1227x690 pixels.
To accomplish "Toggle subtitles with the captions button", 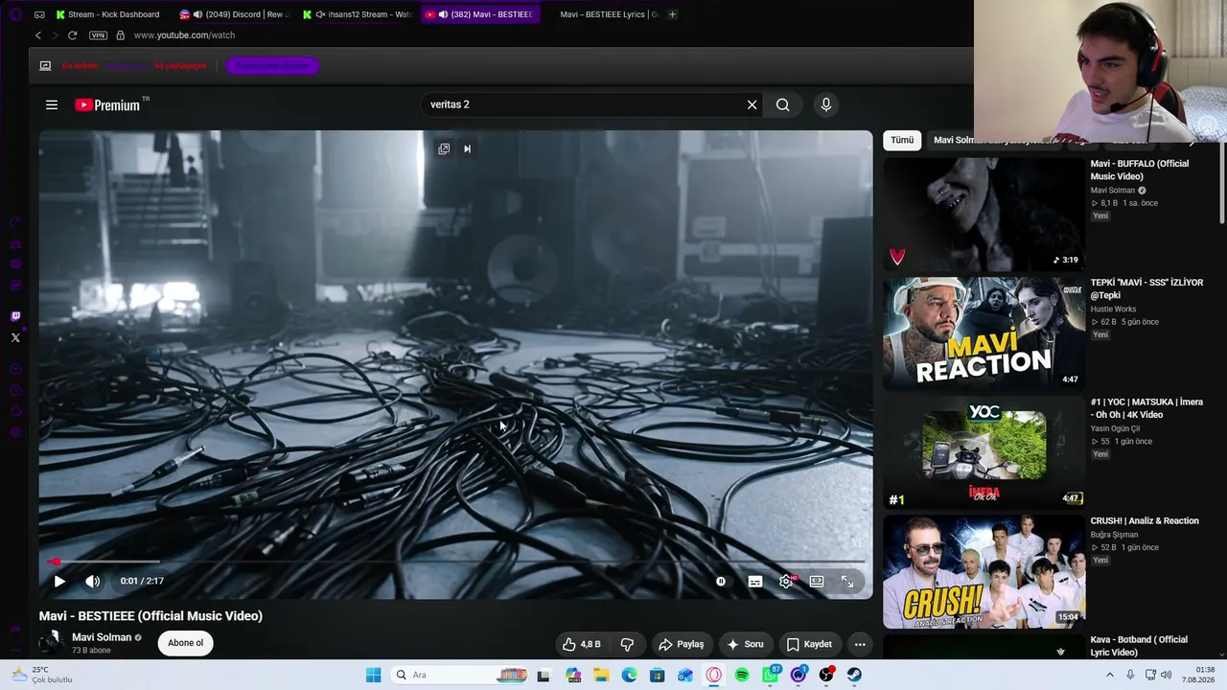I will (x=755, y=581).
